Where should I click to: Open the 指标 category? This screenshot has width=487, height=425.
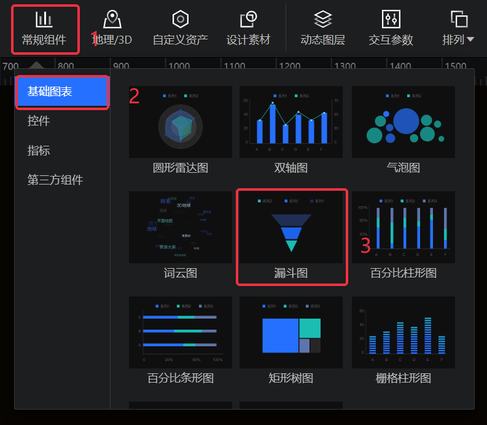click(39, 151)
